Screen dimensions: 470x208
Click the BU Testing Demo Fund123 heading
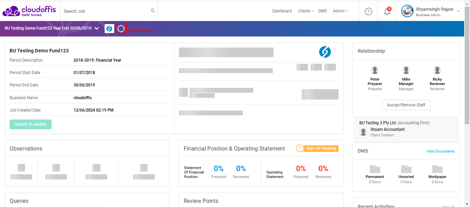pyautogui.click(x=39, y=51)
